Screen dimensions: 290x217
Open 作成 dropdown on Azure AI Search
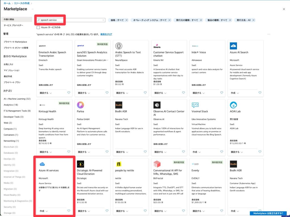(x=235, y=93)
